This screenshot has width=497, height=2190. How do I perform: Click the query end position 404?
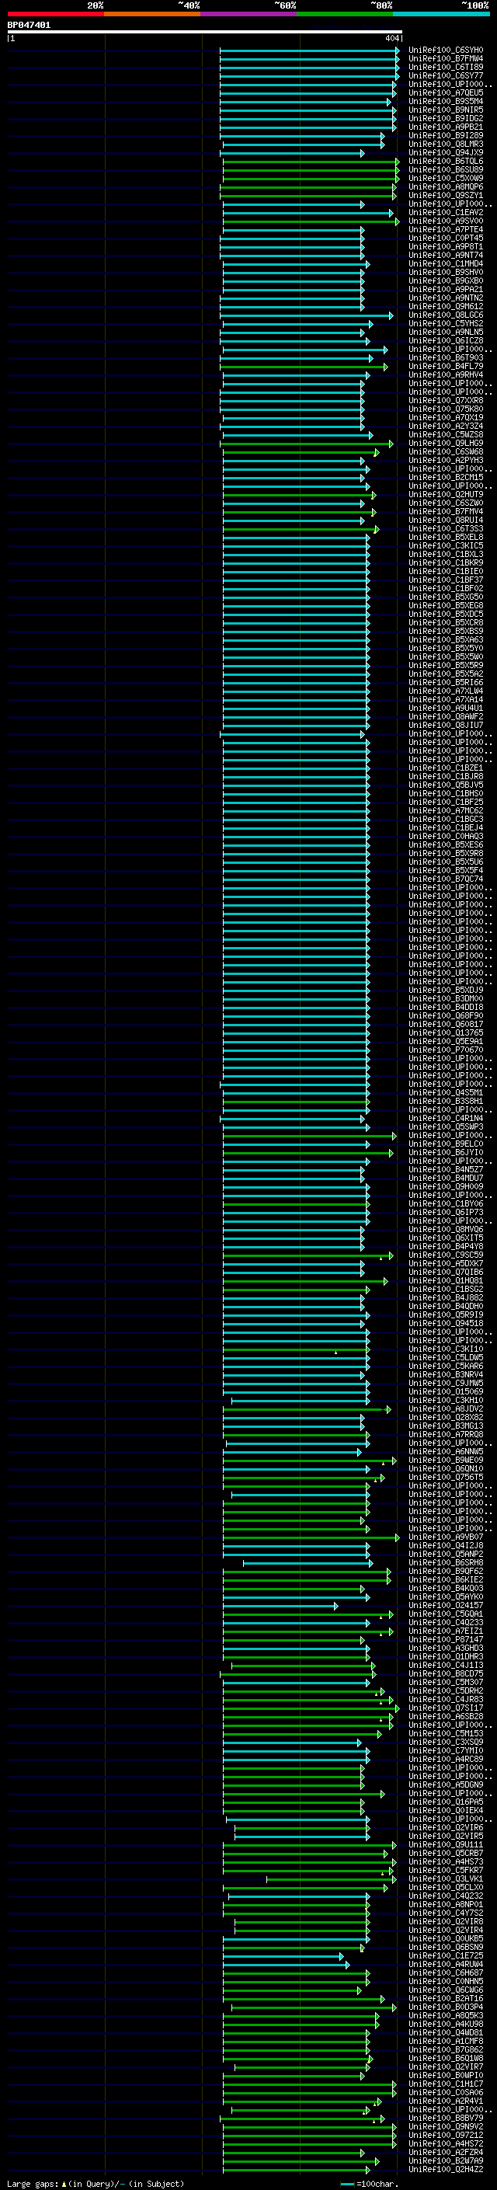coord(391,38)
